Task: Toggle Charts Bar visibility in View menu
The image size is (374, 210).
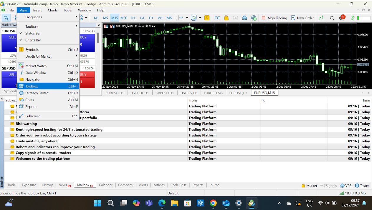Action: point(48,40)
